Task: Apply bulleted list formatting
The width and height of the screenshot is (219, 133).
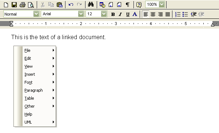Action: tap(185, 14)
